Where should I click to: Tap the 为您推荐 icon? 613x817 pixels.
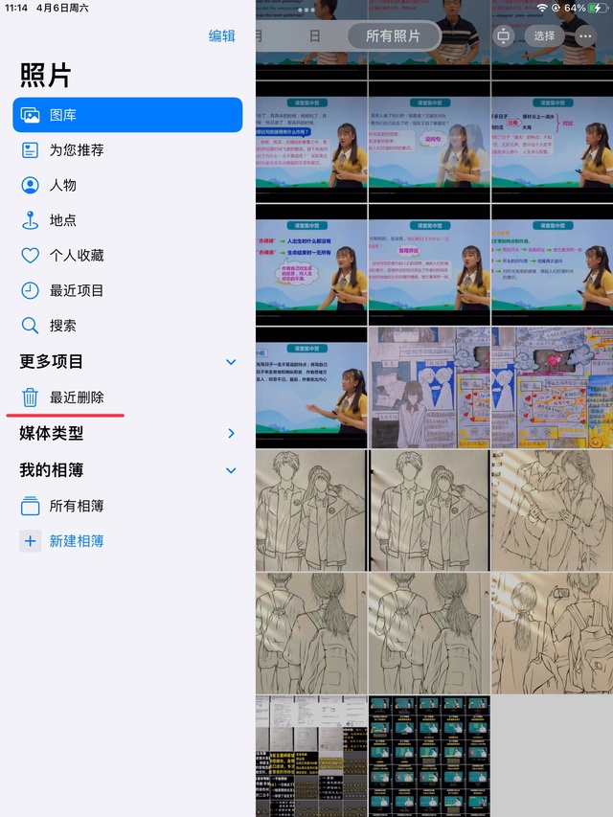[31, 150]
